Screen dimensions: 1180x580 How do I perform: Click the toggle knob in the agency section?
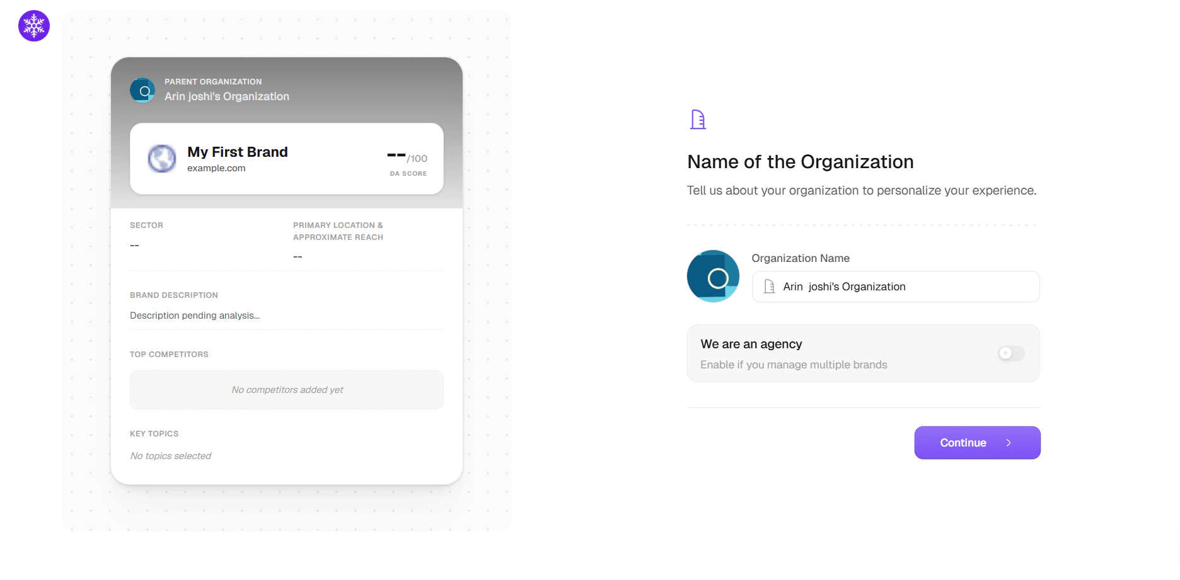click(1005, 353)
